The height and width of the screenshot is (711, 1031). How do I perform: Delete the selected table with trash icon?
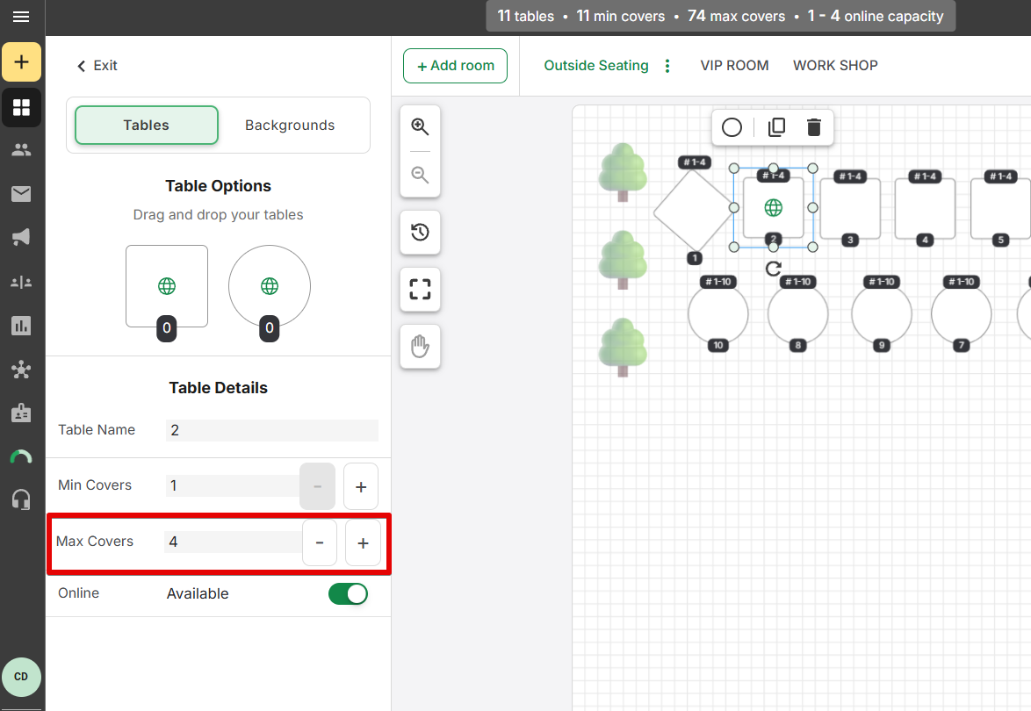(813, 127)
